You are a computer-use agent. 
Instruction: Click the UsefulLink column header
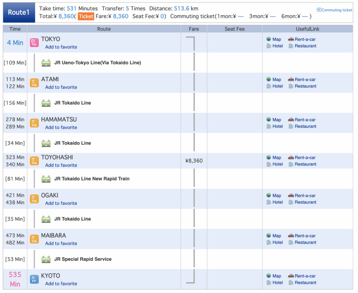[308, 29]
